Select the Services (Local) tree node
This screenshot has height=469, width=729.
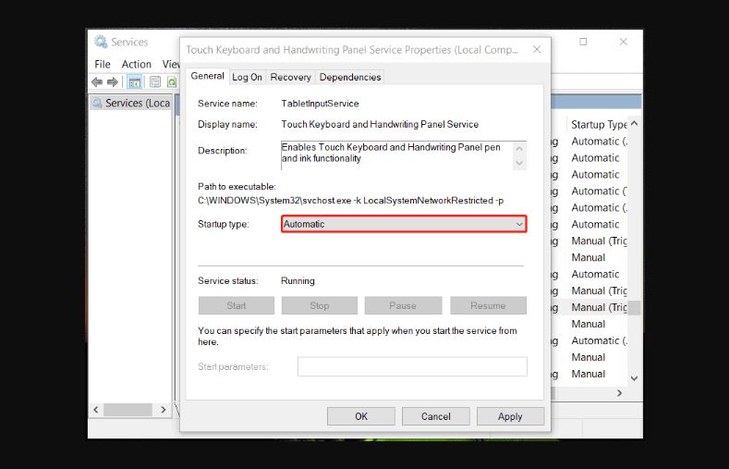click(131, 103)
